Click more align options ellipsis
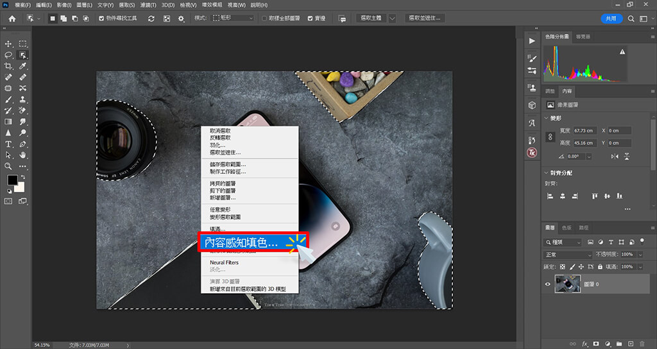The image size is (657, 349). point(627,209)
